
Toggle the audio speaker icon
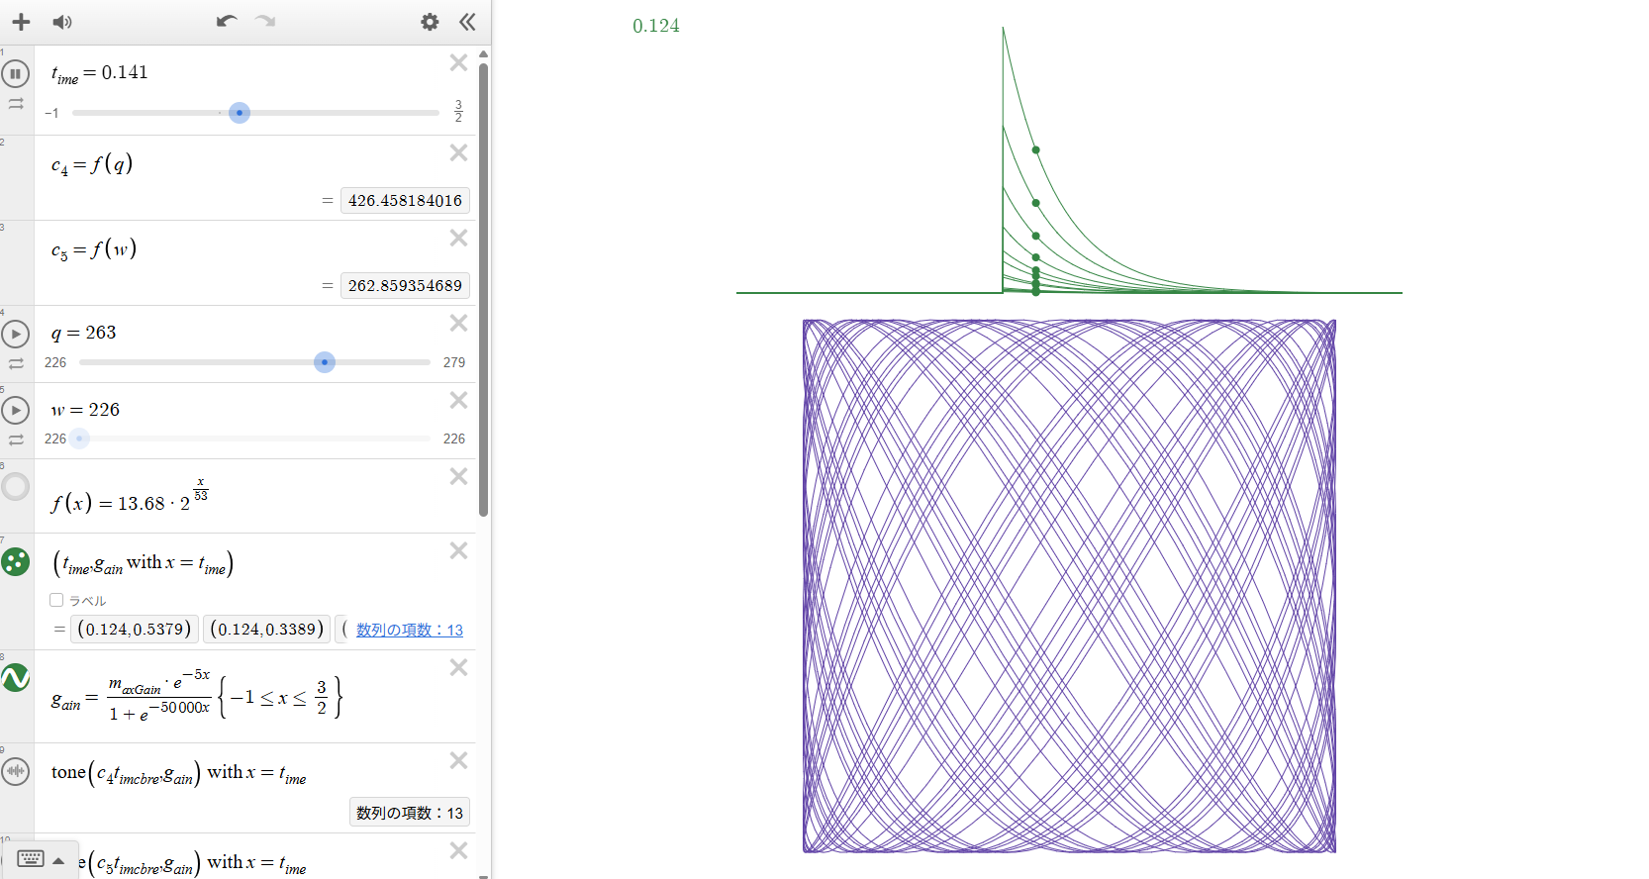pos(62,22)
